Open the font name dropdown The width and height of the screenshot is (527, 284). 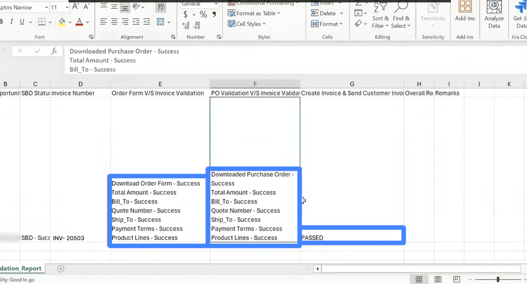point(46,7)
